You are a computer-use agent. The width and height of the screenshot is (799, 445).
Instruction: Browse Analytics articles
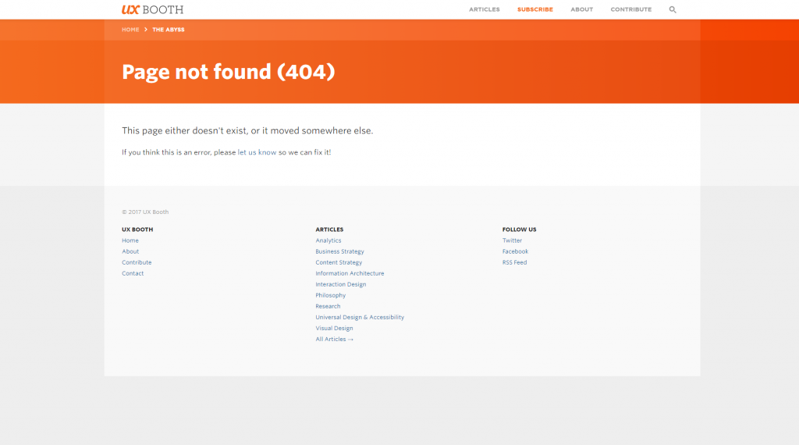[x=328, y=240]
